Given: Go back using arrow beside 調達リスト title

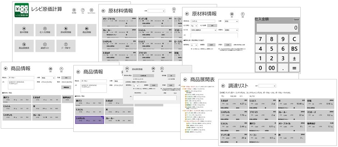Looking at the screenshot, I should (x=223, y=85).
